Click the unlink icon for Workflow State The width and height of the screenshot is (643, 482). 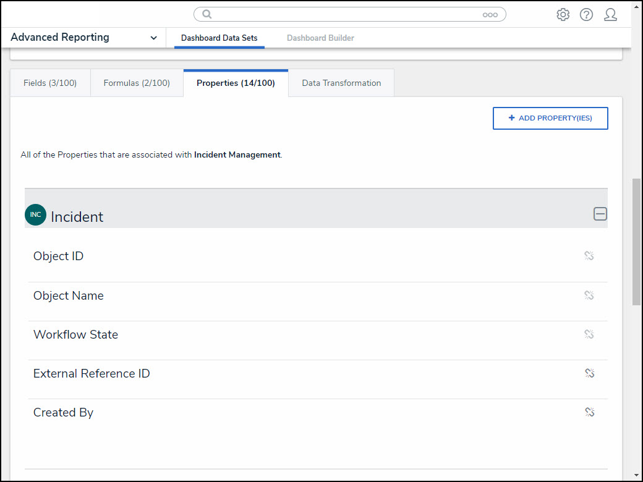589,334
